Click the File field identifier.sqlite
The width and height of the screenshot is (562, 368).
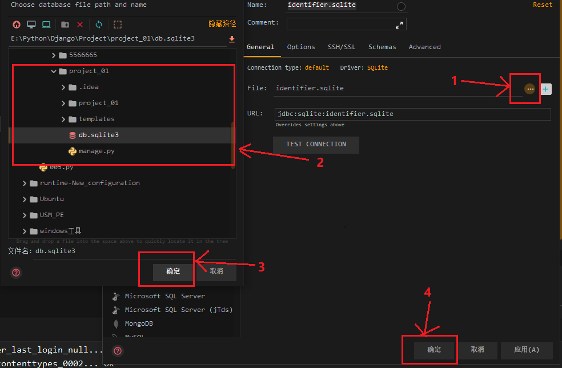(398, 89)
